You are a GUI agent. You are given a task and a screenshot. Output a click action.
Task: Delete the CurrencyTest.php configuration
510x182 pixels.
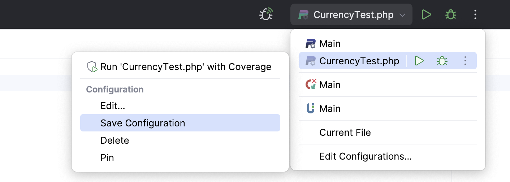point(114,140)
